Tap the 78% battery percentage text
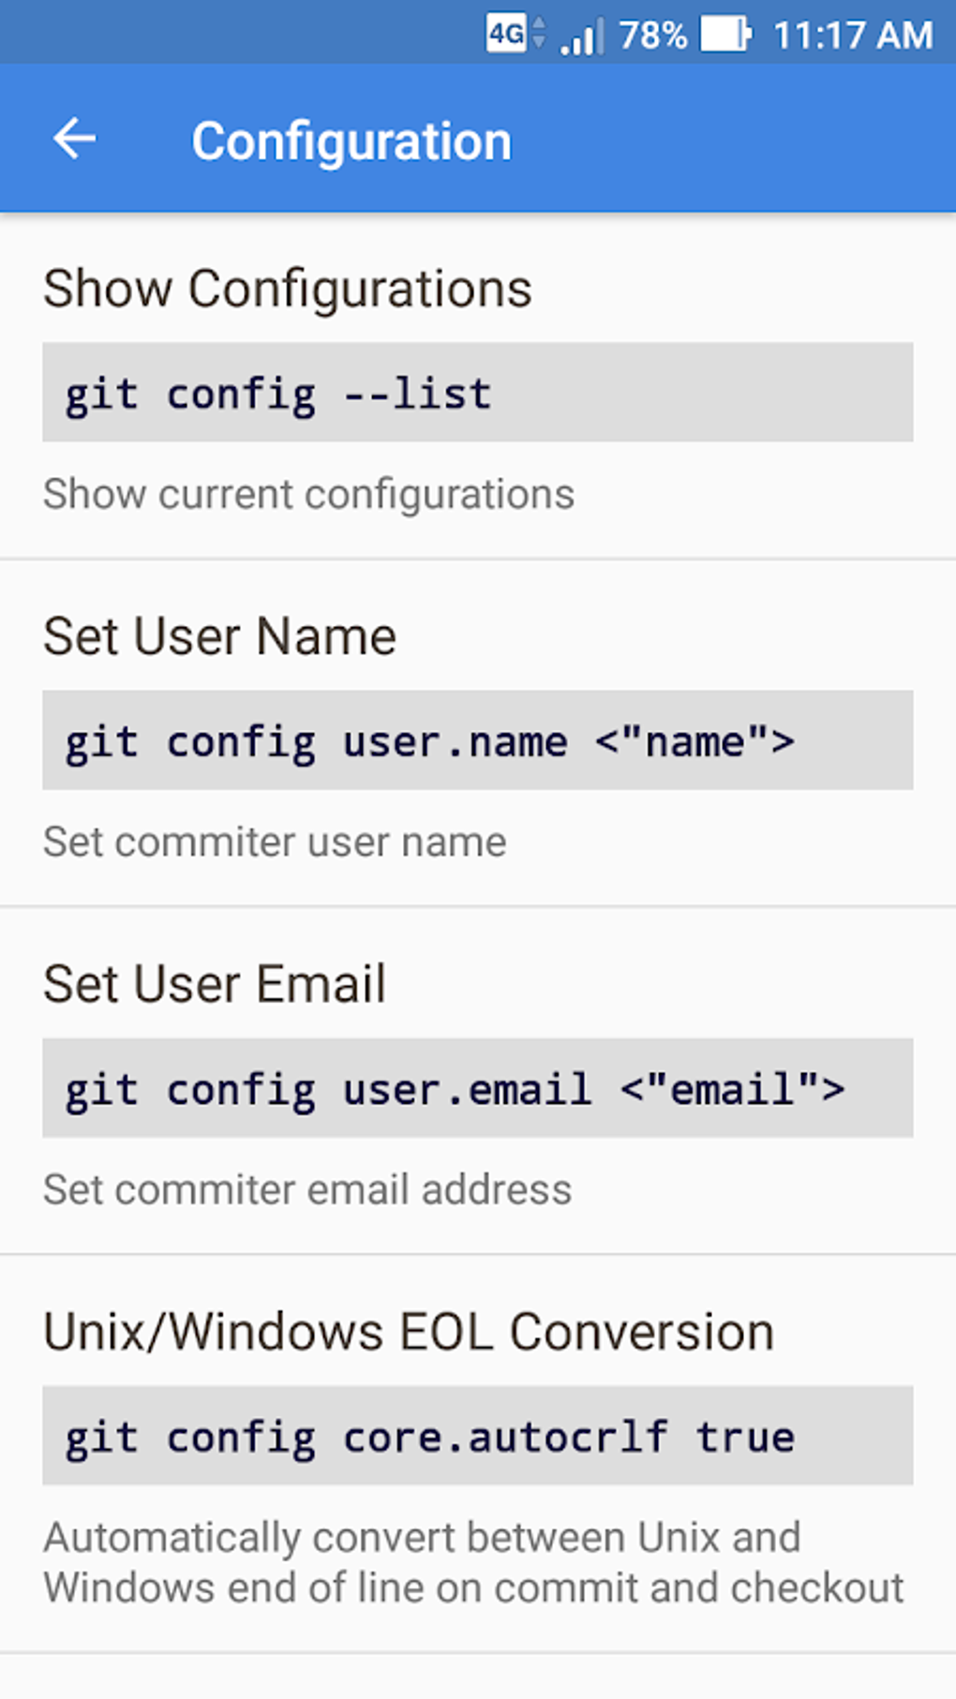Image resolution: width=956 pixels, height=1699 pixels. (x=652, y=36)
